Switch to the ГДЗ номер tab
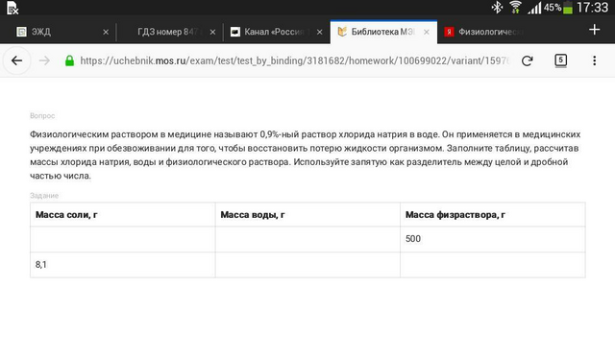Screen dimensions: 615x360 pyautogui.click(x=169, y=32)
